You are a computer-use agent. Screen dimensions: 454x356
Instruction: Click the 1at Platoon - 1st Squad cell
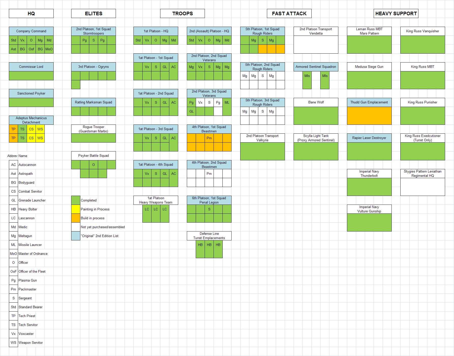pyautogui.click(x=156, y=58)
